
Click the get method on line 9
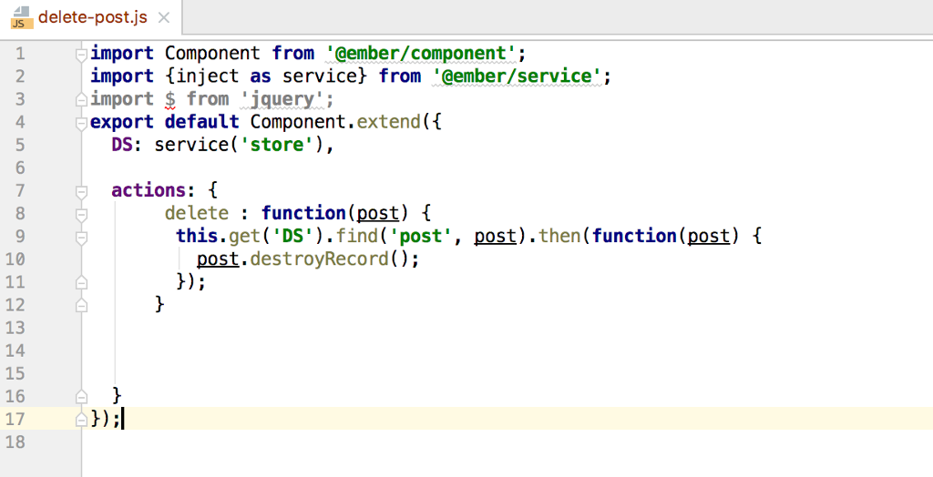tap(244, 236)
